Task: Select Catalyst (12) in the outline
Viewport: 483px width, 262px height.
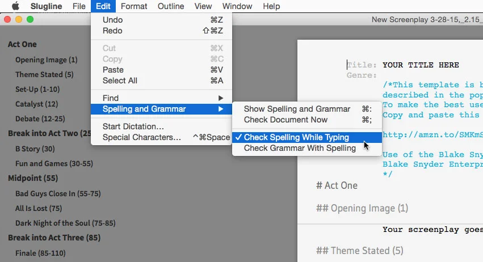Action: click(37, 104)
